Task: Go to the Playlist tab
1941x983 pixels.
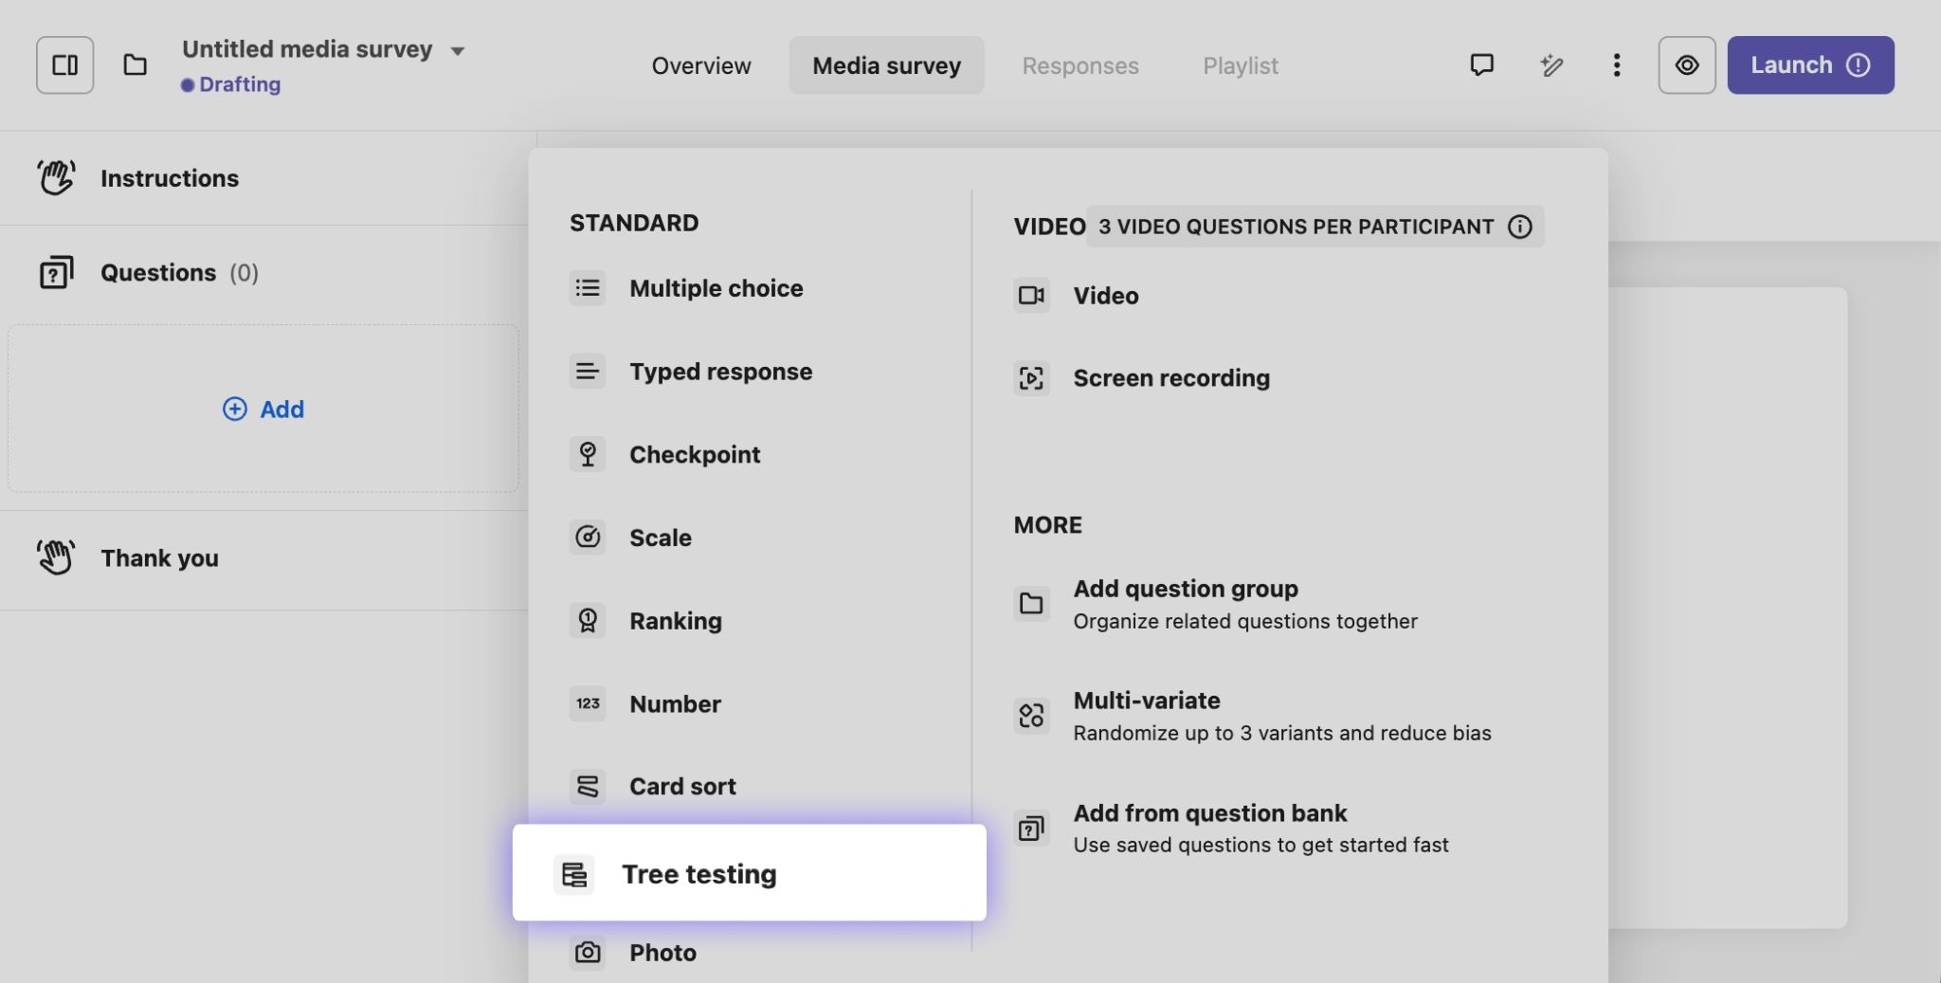Action: pos(1240,65)
